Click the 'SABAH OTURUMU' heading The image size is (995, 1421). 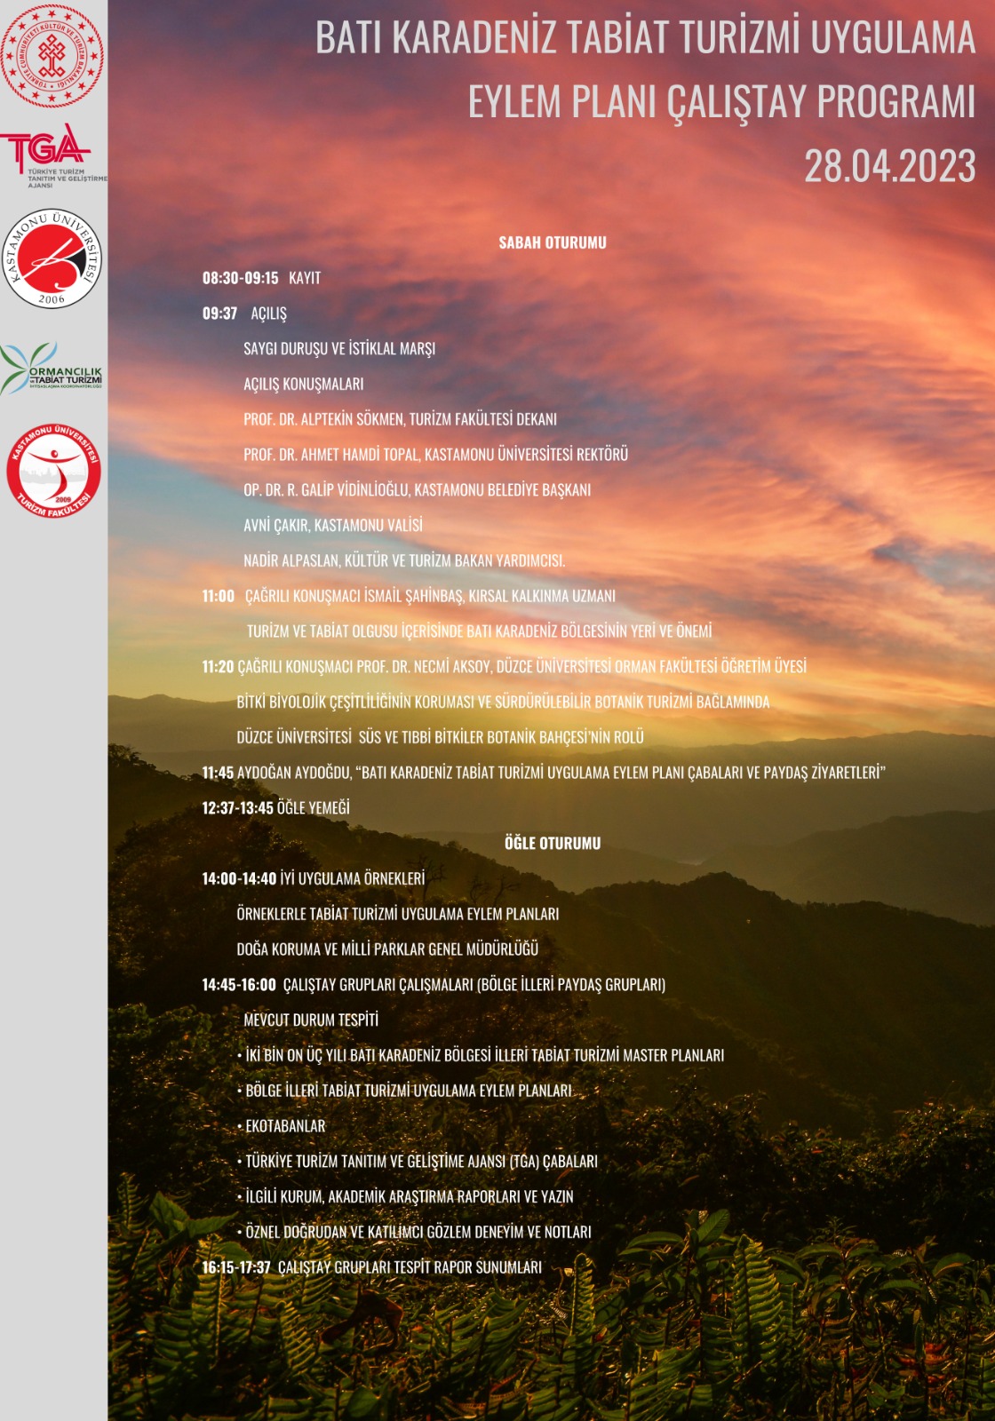coord(553,242)
